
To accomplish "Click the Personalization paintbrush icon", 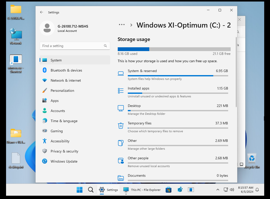I will [45, 90].
